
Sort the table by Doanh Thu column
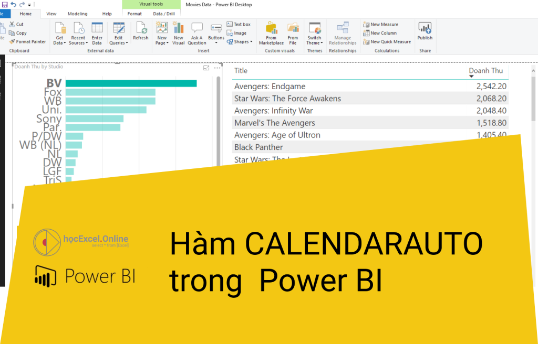click(486, 70)
